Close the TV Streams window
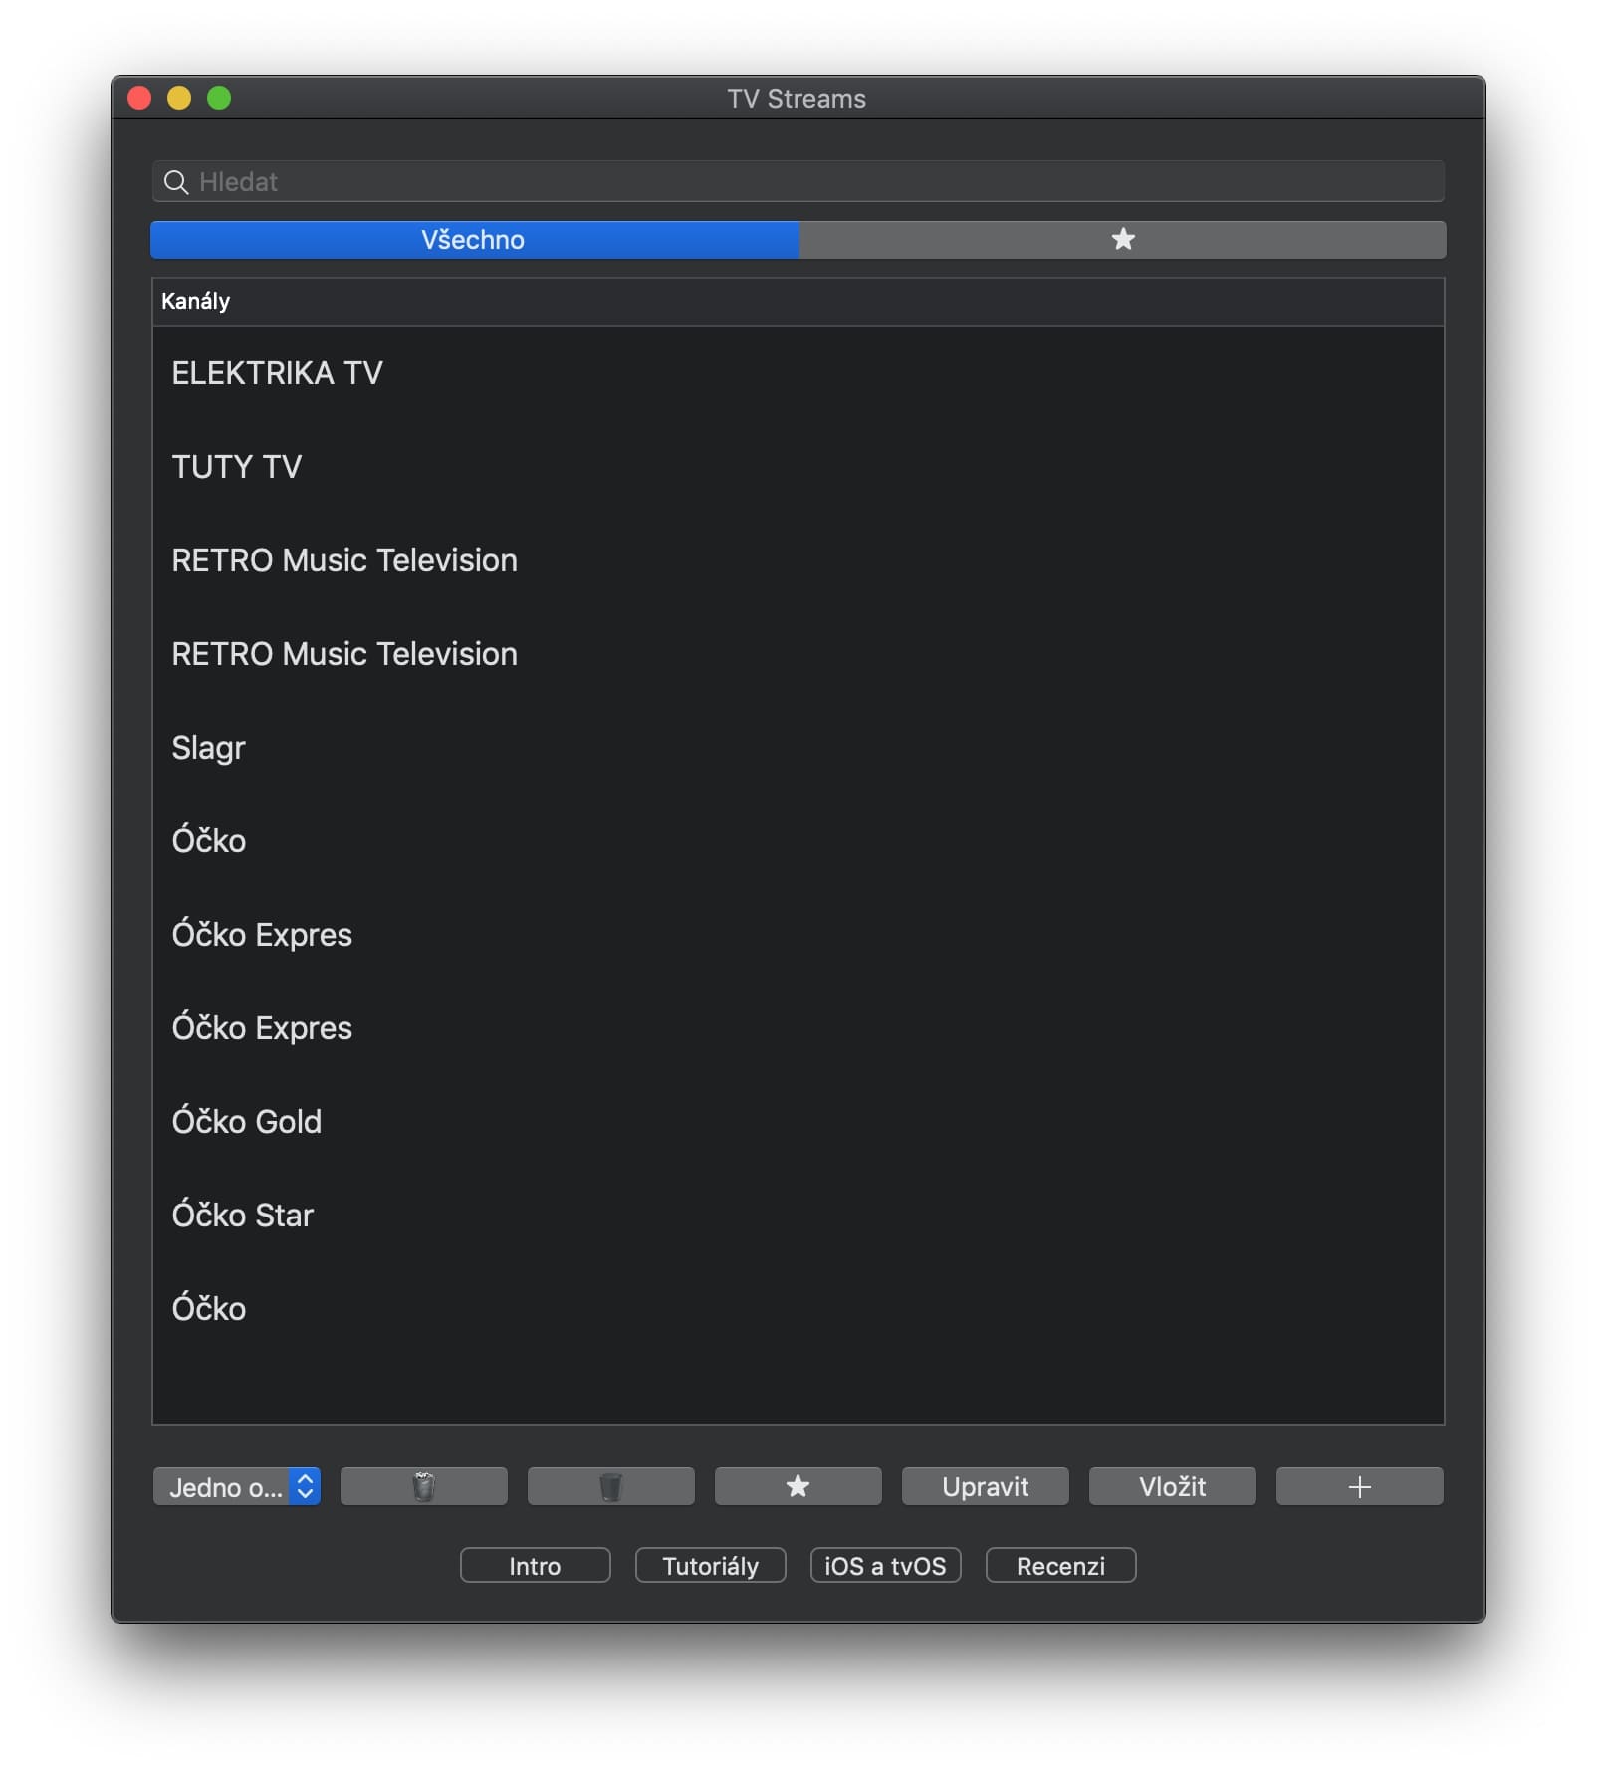Screen dimensions: 1597x1770 click(x=139, y=98)
